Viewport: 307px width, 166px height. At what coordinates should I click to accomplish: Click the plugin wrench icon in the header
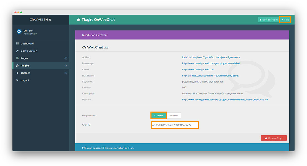(79, 19)
